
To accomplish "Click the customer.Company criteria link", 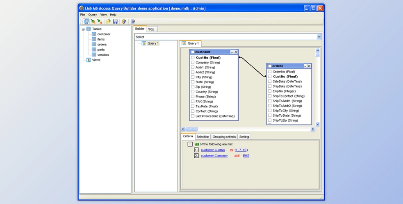I will pos(214,156).
